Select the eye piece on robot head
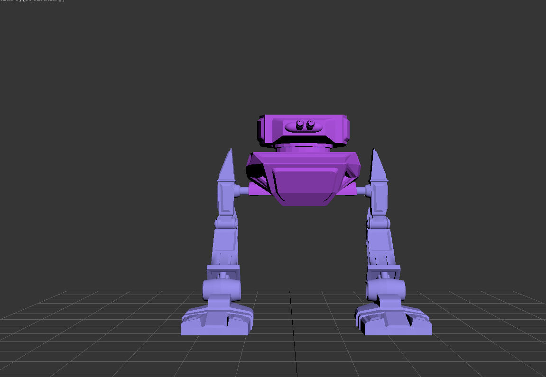Image resolution: width=546 pixels, height=377 pixels. [303, 126]
